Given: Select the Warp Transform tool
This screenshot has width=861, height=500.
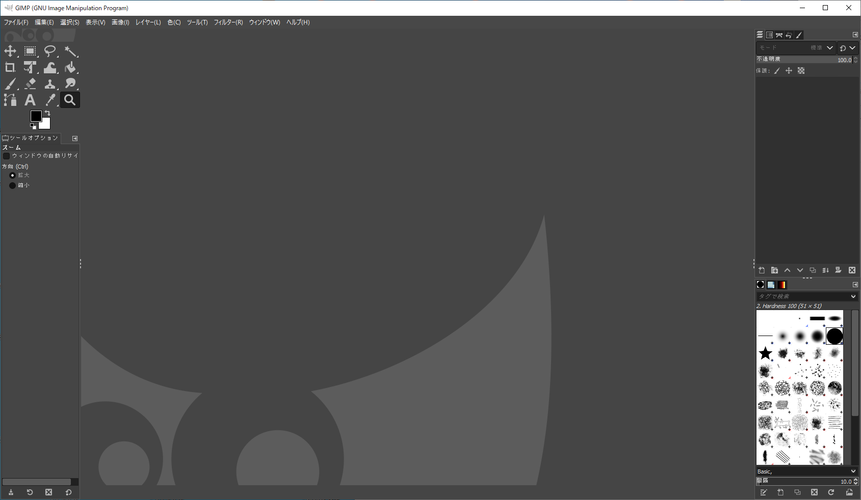Looking at the screenshot, I should (50, 67).
